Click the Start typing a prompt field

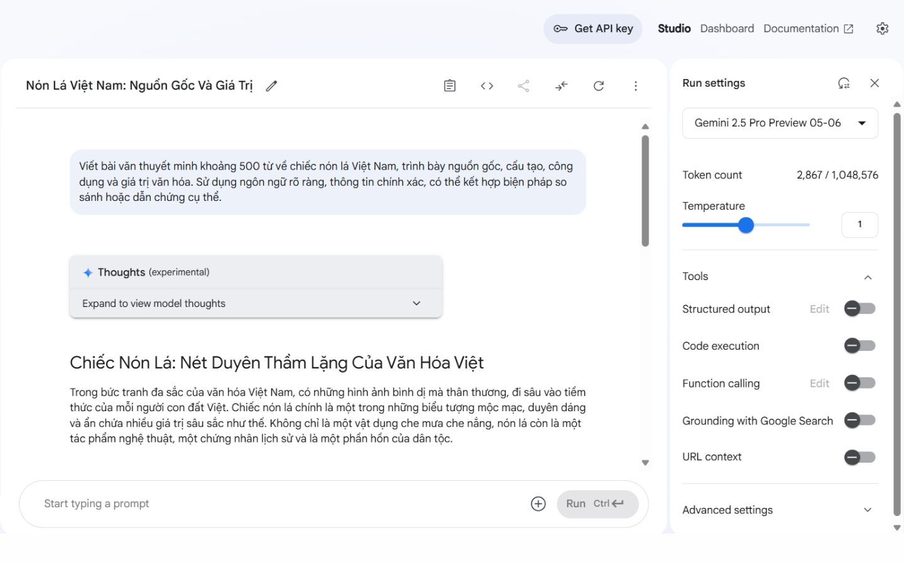[251, 503]
